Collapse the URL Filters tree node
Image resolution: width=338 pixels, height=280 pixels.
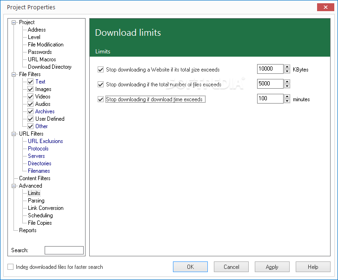14,134
